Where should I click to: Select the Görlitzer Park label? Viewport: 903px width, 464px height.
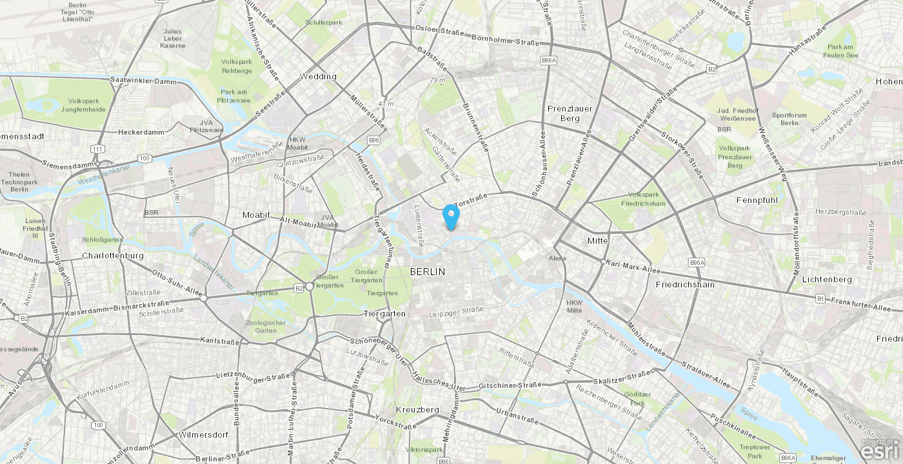pyautogui.click(x=637, y=398)
